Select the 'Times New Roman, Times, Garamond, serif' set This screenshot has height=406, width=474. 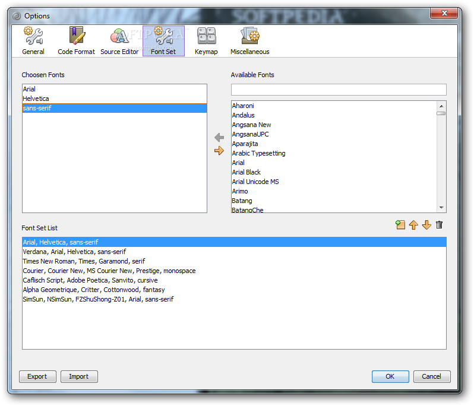click(234, 261)
